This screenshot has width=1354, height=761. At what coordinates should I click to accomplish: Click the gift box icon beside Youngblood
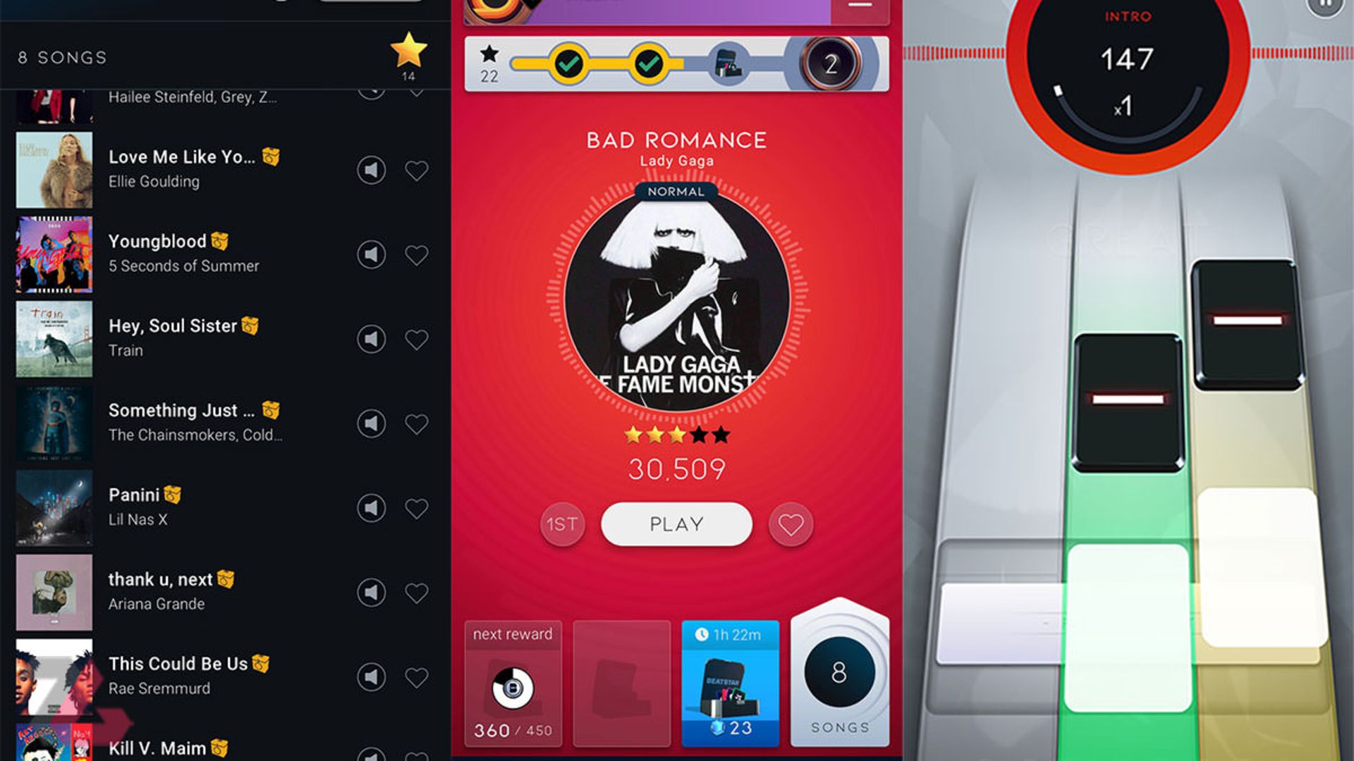coord(220,241)
